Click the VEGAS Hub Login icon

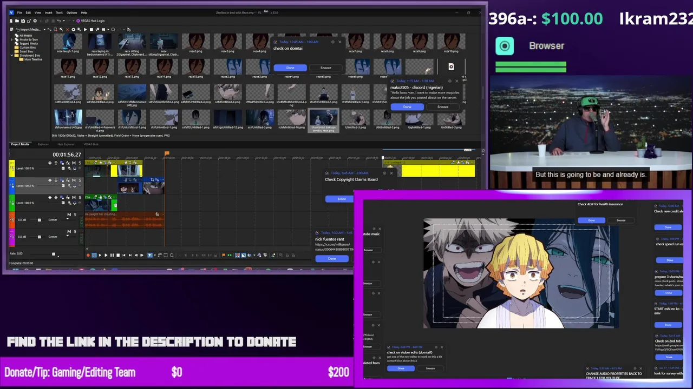coord(78,21)
